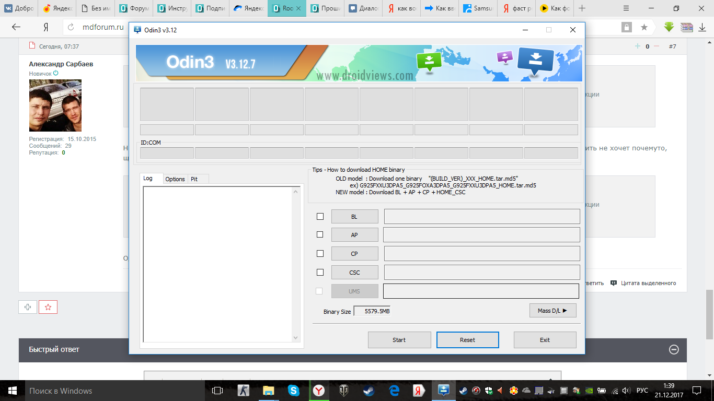Click the Log scrollbar up arrow

click(x=296, y=192)
